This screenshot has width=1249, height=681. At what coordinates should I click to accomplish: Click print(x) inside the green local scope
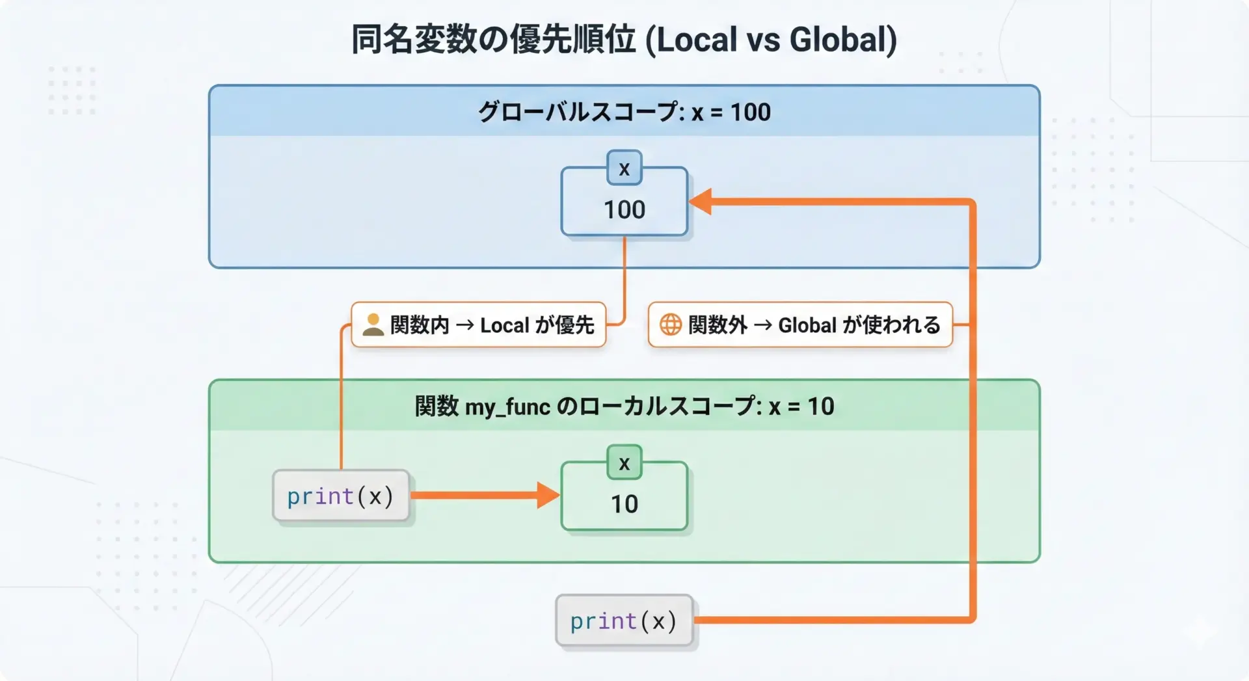(341, 496)
